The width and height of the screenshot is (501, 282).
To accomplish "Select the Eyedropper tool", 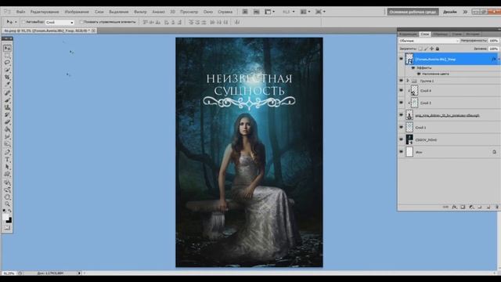I will 7,84.
